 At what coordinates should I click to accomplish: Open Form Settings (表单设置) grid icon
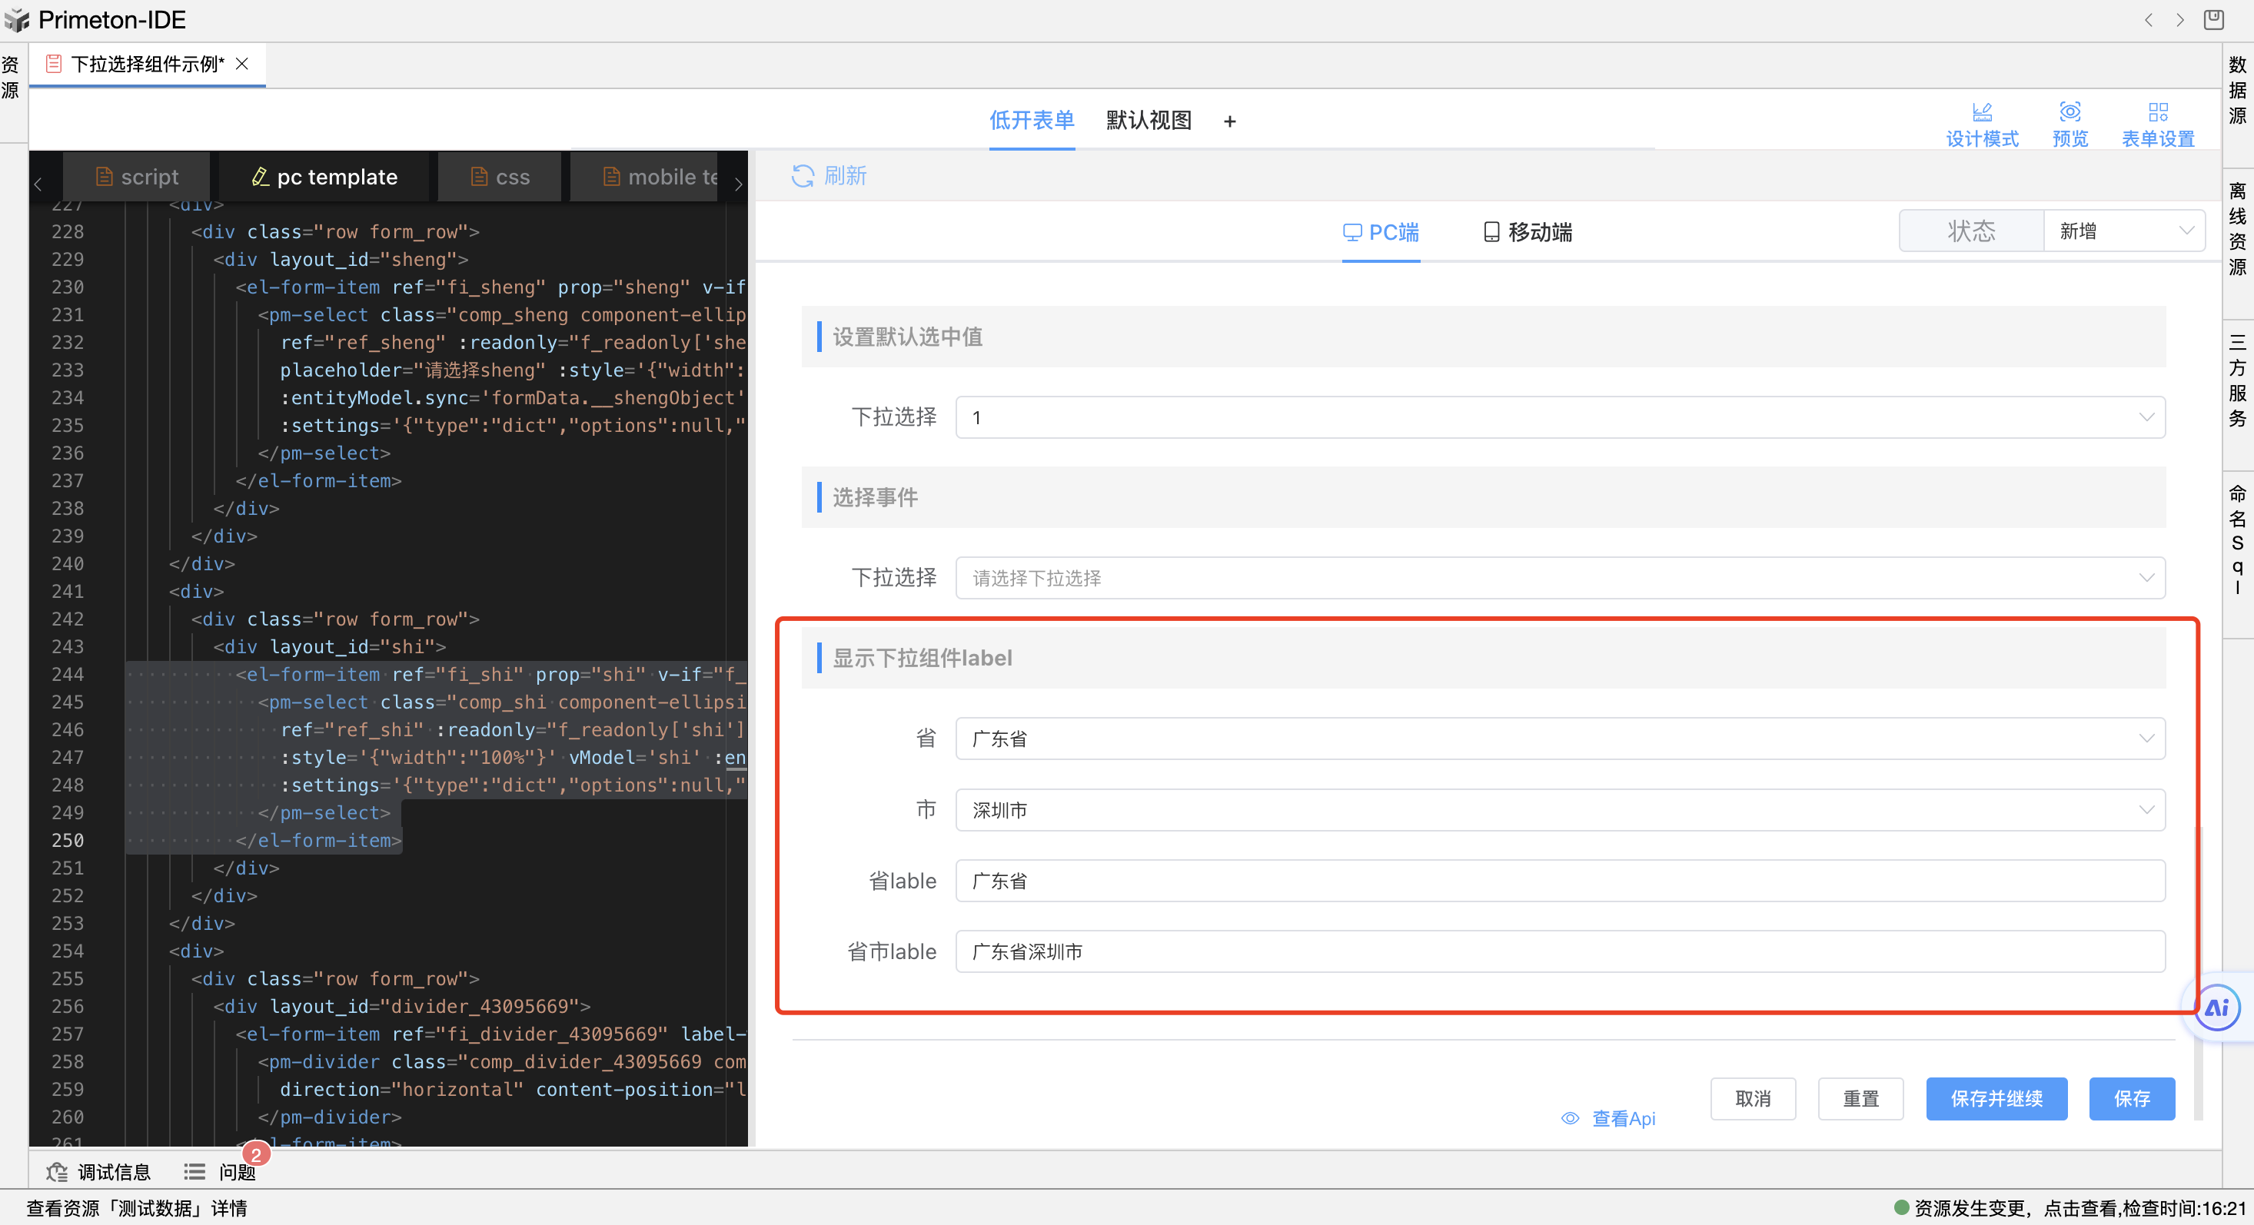[2157, 112]
